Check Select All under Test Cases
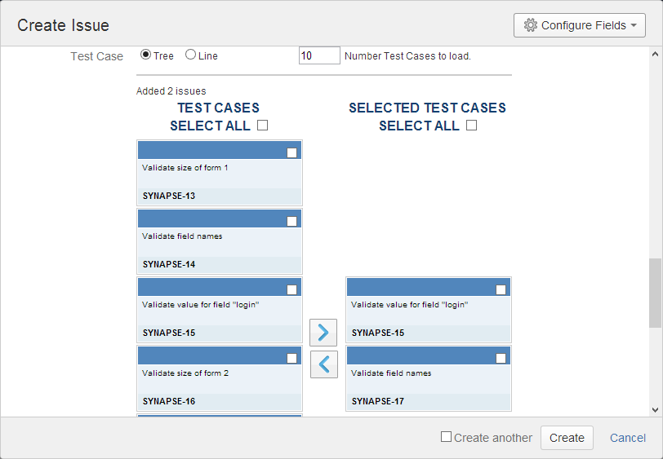The width and height of the screenshot is (663, 459). point(262,126)
